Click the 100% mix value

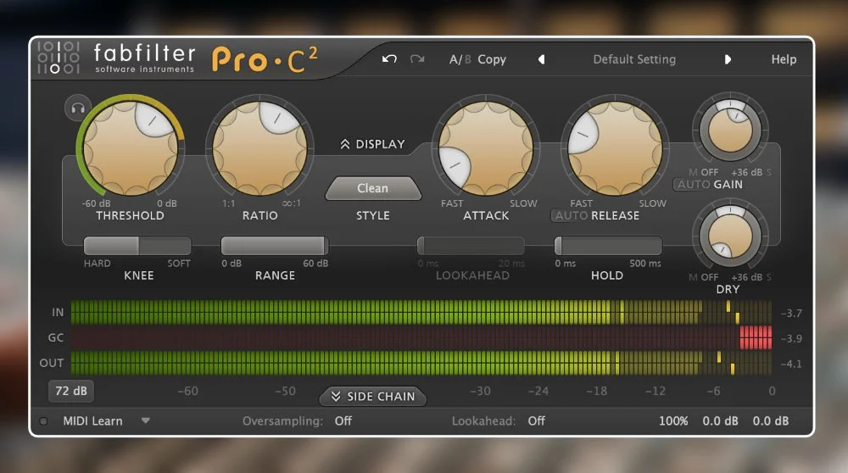tap(673, 420)
